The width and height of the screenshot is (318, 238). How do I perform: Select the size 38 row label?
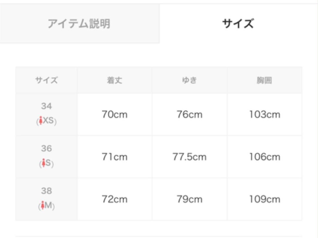pos(47,191)
